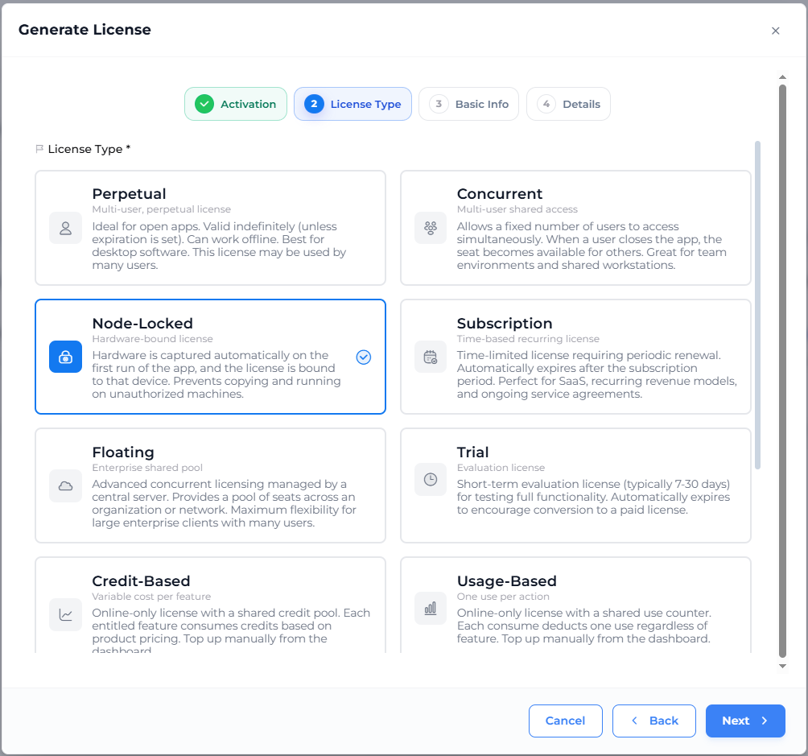This screenshot has height=756, width=808.
Task: Click the 'Hardware-bound license' subtitle
Action: pos(153,339)
